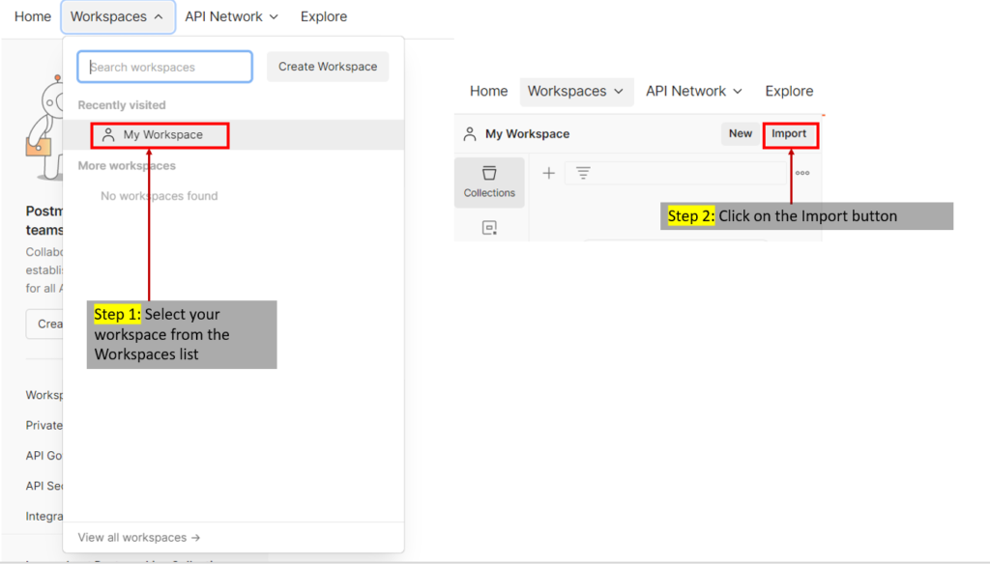This screenshot has height=564, width=990.
Task: Collapse the open Workspaces dropdown on the left
Action: point(117,16)
